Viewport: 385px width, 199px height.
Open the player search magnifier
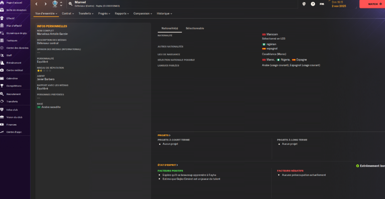pyautogui.click(x=70, y=4)
